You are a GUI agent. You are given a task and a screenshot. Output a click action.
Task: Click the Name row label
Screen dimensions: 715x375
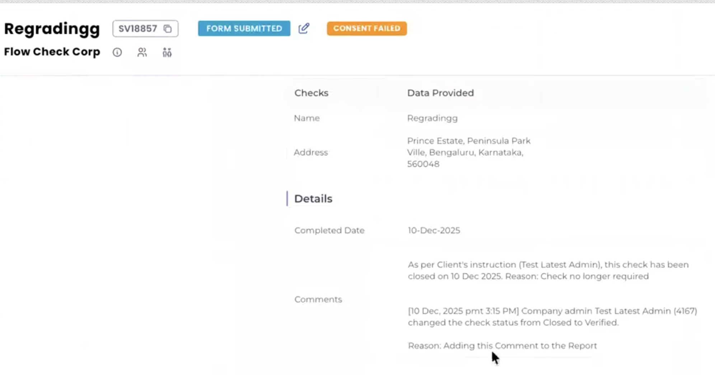(307, 118)
